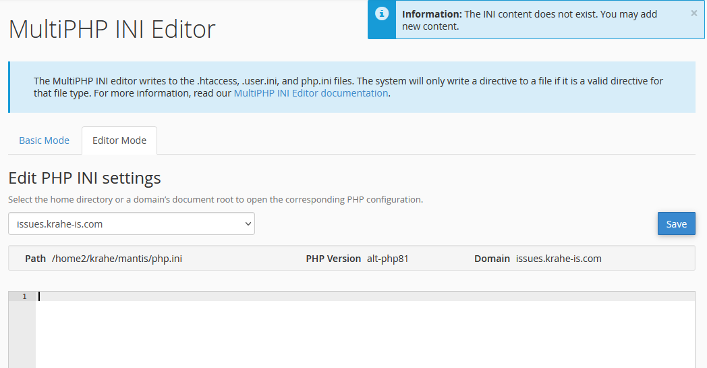Click the blue info callout about .htaccess files
The width and height of the screenshot is (707, 368).
(x=351, y=87)
